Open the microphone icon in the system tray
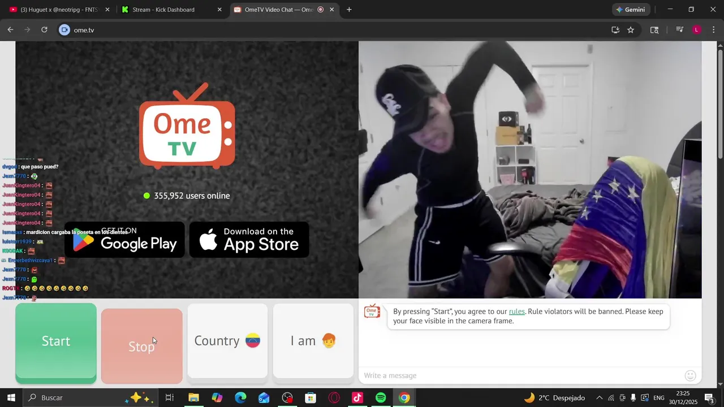 tap(633, 397)
